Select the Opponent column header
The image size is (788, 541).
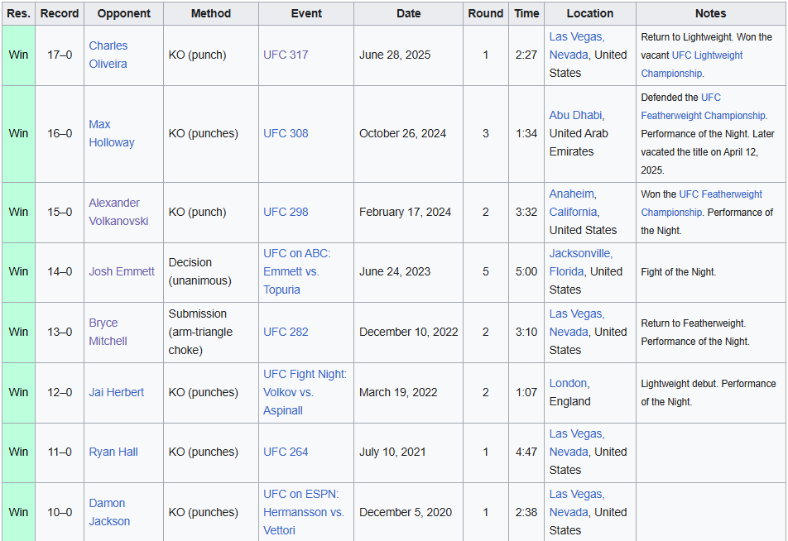(123, 13)
